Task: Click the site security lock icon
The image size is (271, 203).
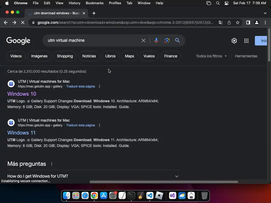Action: pyautogui.click(x=33, y=22)
